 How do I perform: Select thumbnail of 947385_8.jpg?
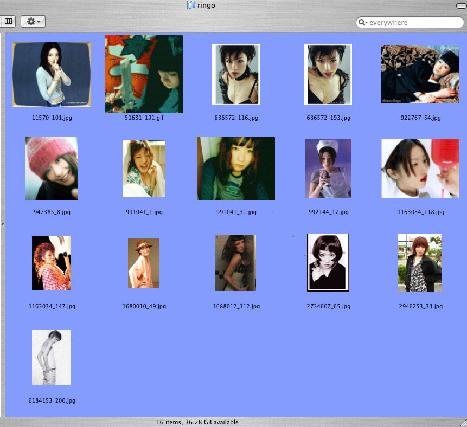pos(52,169)
